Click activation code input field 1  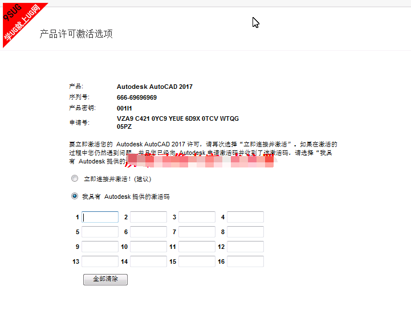[x=100, y=217]
